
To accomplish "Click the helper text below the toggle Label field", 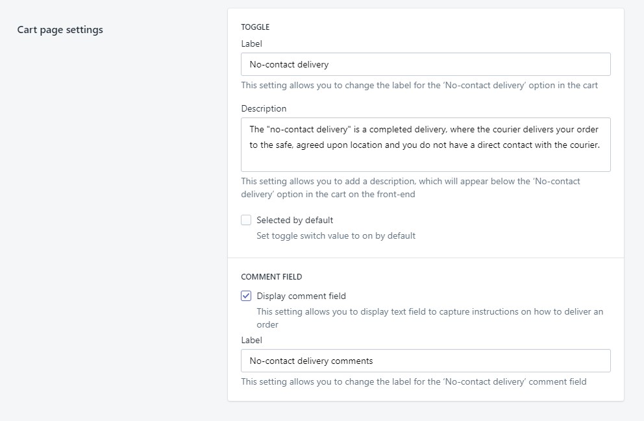I will pos(419,85).
